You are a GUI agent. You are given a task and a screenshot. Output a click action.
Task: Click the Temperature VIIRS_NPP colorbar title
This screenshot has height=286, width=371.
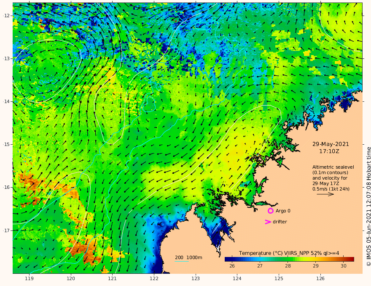(x=289, y=253)
